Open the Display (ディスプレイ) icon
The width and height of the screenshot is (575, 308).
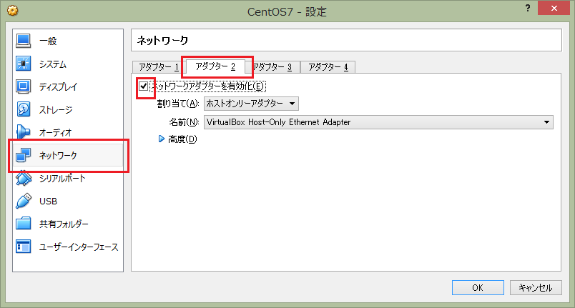[x=24, y=87]
